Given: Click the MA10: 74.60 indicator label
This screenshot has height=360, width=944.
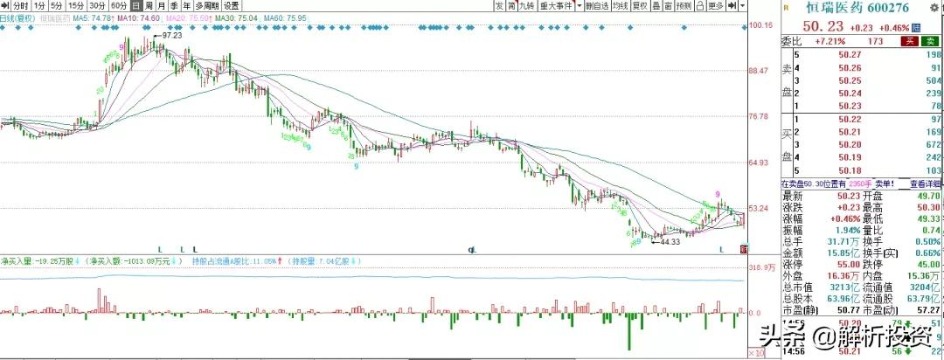Looking at the screenshot, I should tap(139, 18).
